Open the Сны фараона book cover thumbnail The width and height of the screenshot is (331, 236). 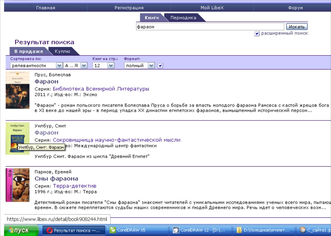17,185
